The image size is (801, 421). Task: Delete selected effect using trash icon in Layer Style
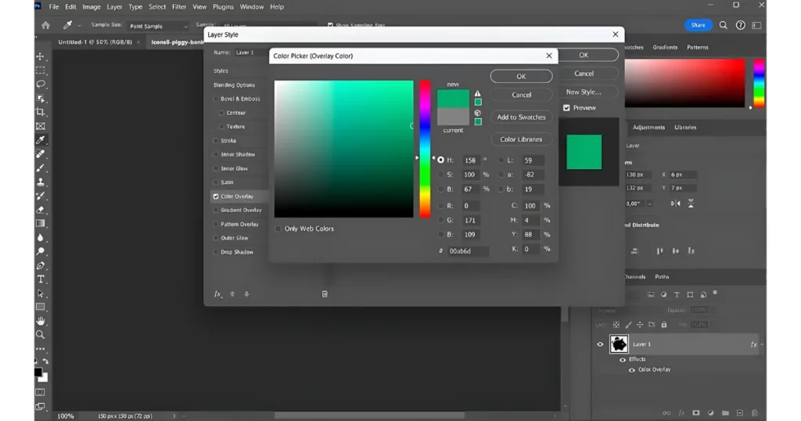[325, 294]
